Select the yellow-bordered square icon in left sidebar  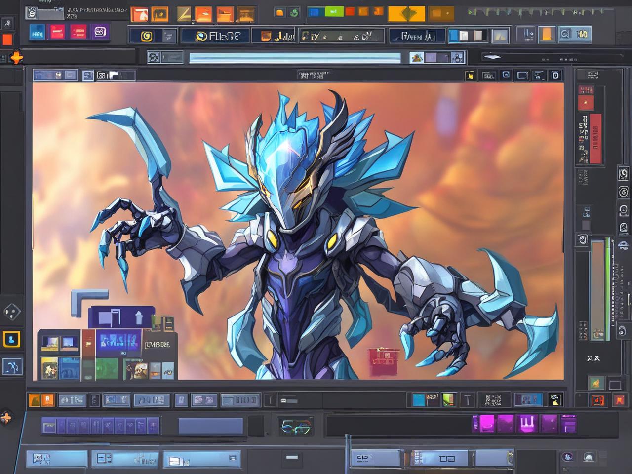(11, 339)
